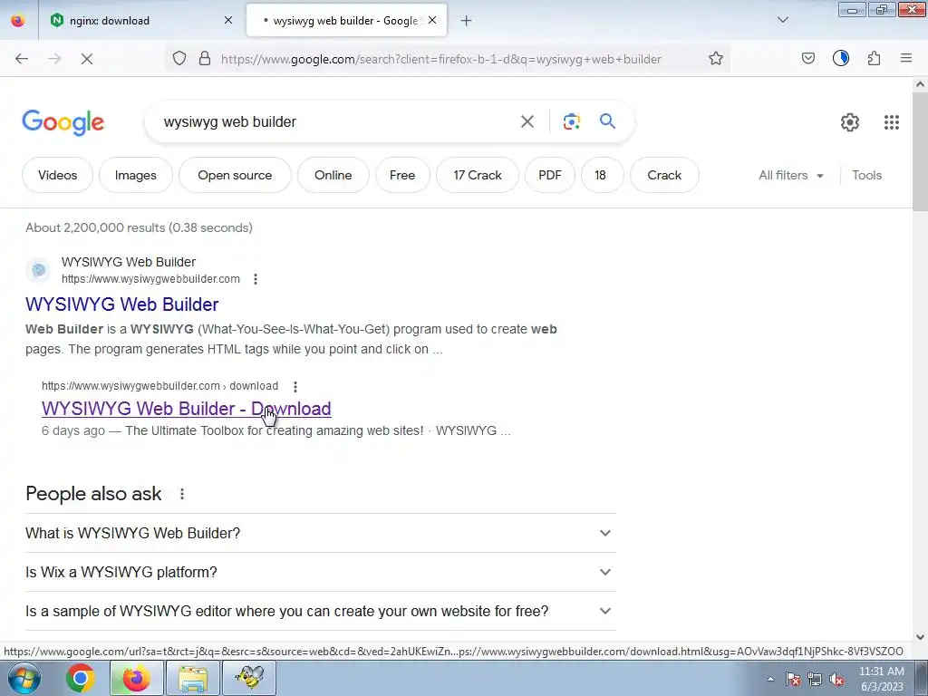Click the Firefox address bar URL

441,59
